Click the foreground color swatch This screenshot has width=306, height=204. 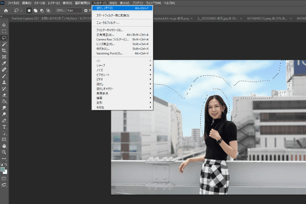pos(3,169)
